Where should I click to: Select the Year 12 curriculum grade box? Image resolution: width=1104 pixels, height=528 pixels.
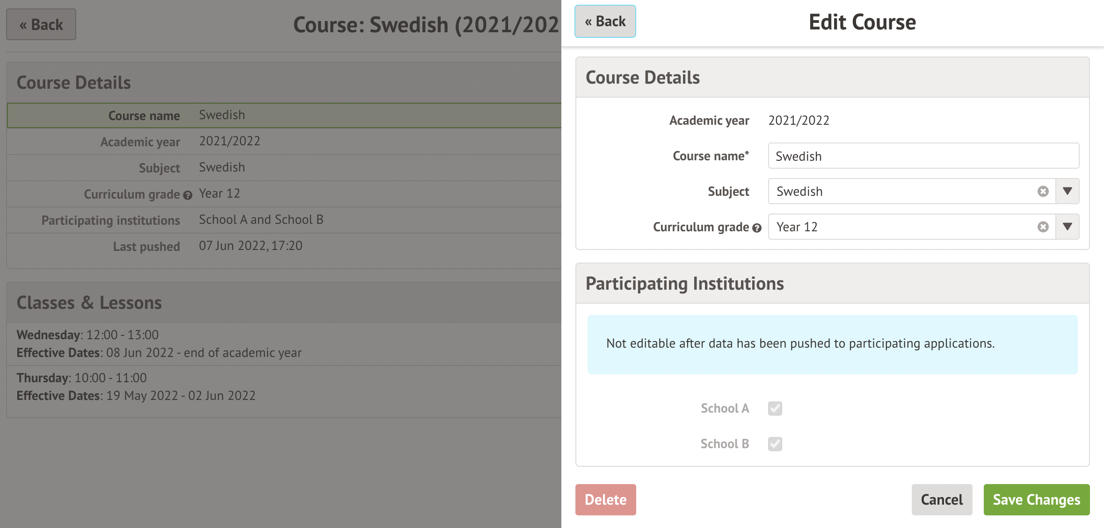point(898,227)
